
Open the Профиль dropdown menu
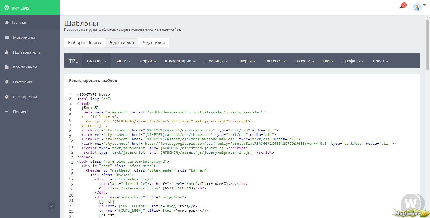[x=353, y=61]
